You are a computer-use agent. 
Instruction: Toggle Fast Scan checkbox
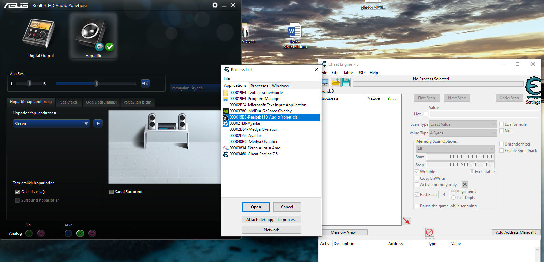pyautogui.click(x=417, y=195)
